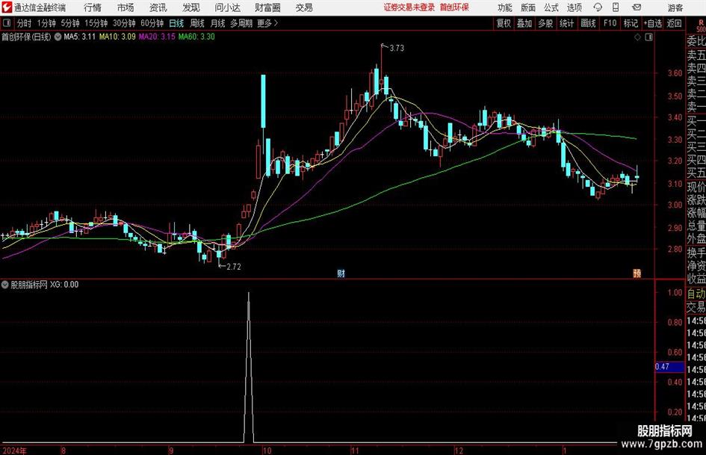Click the 2.72 low price label
The width and height of the screenshot is (706, 455).
click(x=234, y=267)
